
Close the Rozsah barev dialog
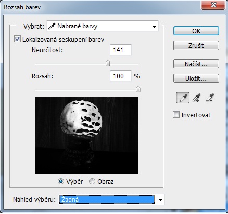tap(213, 5)
